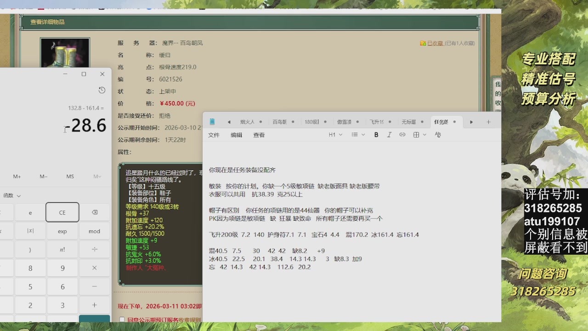Open calculator history icon
The width and height of the screenshot is (588, 331).
102,90
